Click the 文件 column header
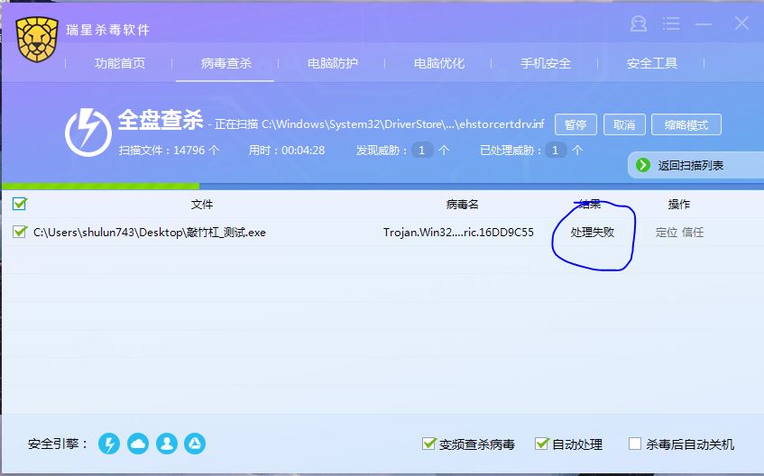The height and width of the screenshot is (476, 764). tap(202, 204)
